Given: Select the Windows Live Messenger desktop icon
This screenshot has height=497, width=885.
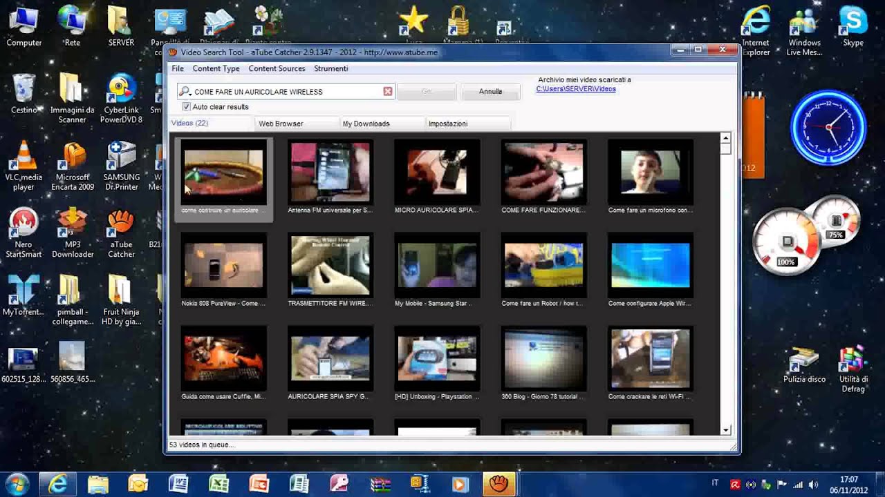Looking at the screenshot, I should pyautogui.click(x=805, y=31).
